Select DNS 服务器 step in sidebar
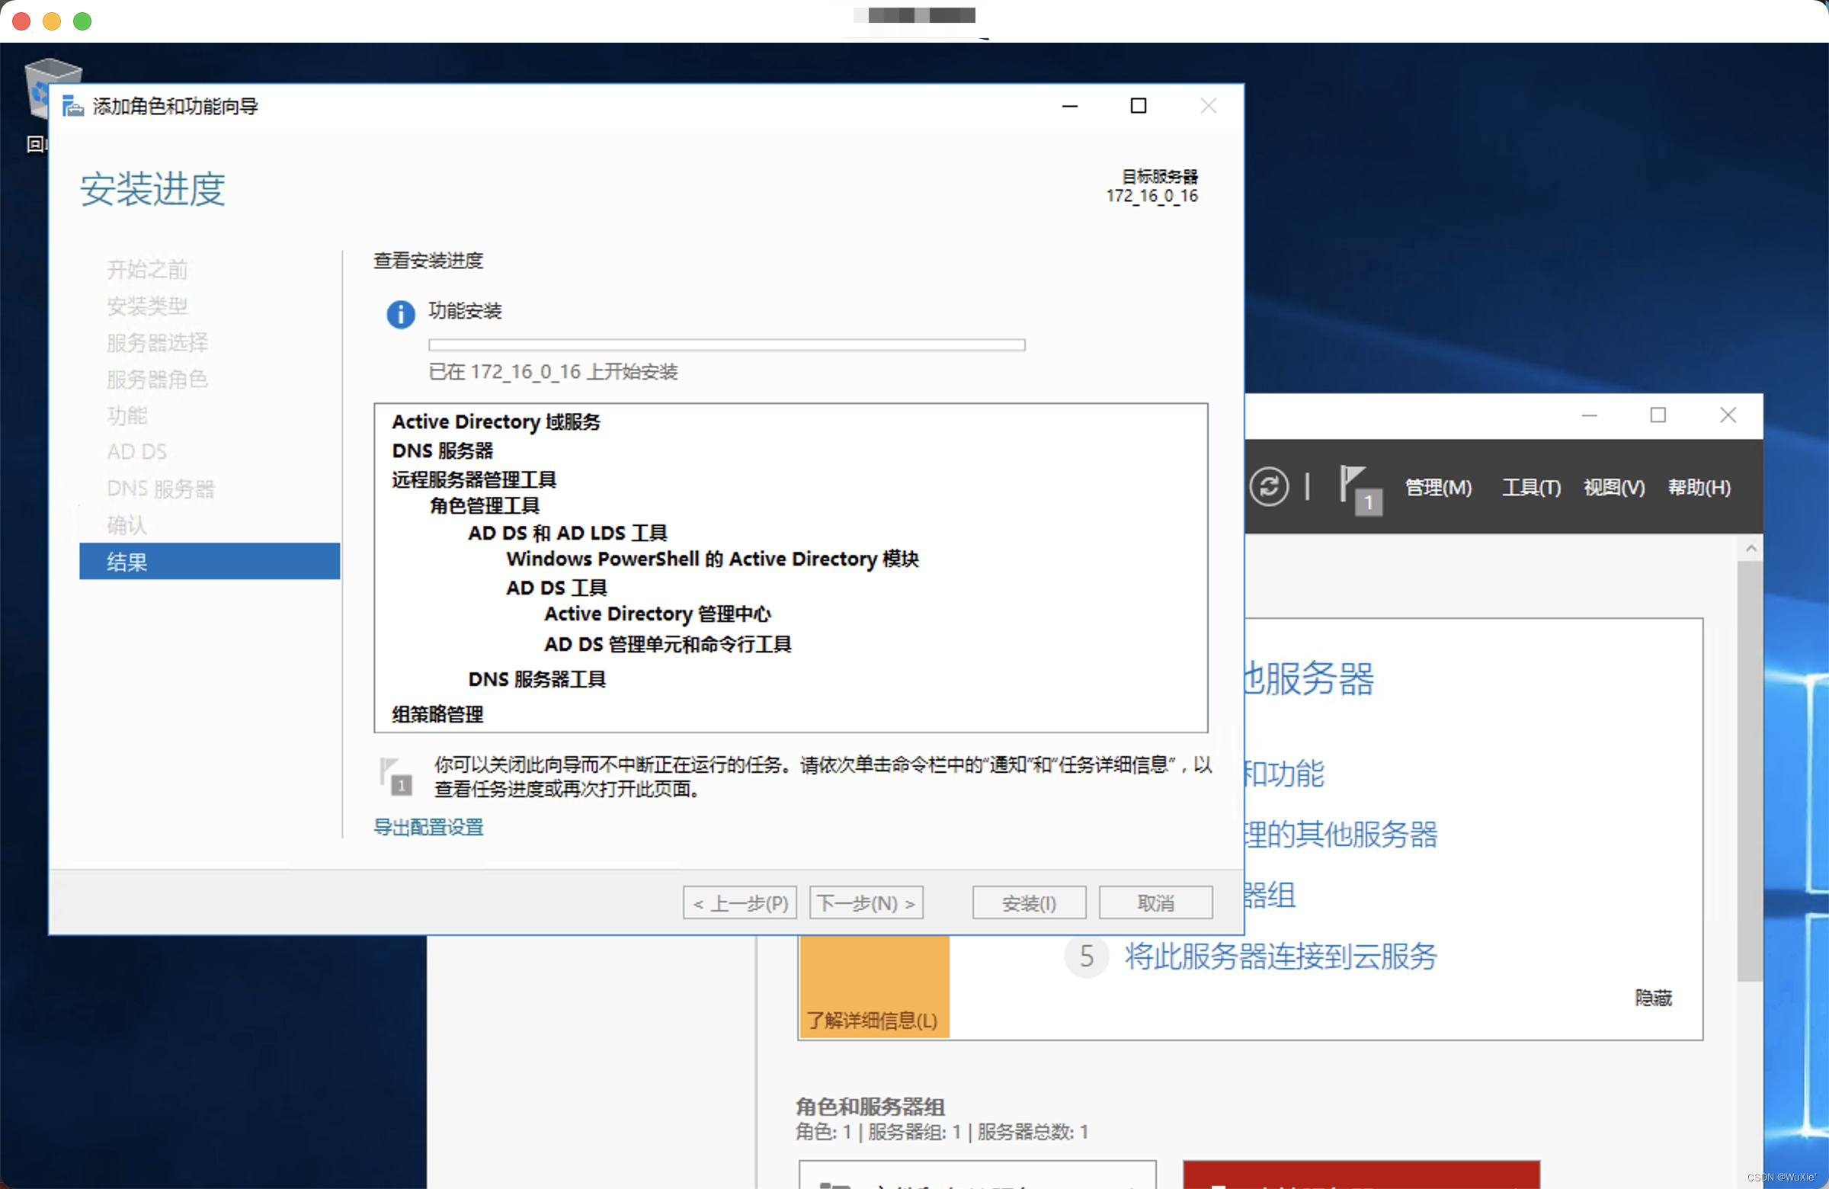 (x=161, y=488)
